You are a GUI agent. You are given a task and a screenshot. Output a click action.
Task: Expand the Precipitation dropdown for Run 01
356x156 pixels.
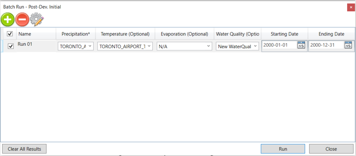(x=89, y=46)
